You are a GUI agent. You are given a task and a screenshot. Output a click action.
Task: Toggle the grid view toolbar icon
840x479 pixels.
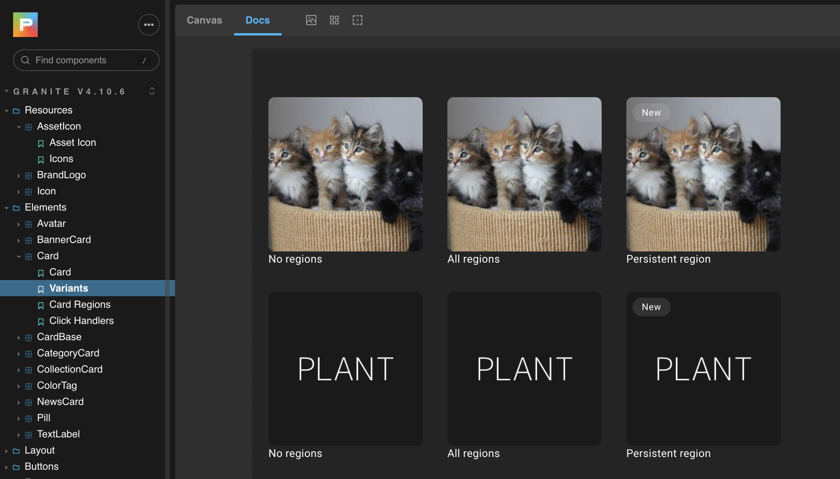[x=334, y=20]
